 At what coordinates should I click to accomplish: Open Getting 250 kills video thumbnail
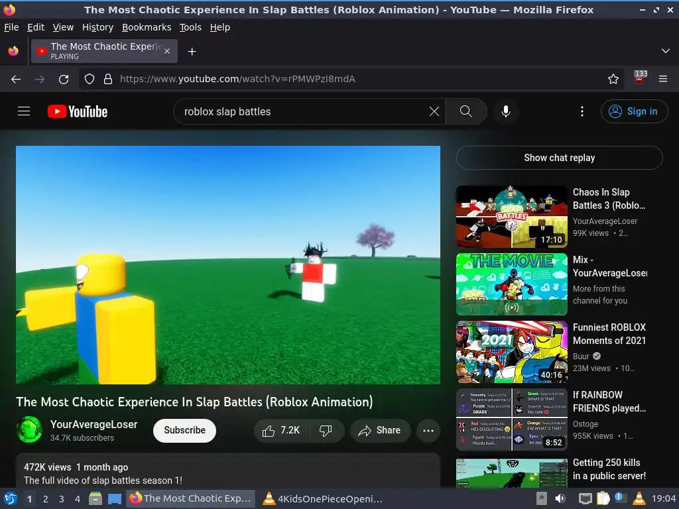pos(511,473)
